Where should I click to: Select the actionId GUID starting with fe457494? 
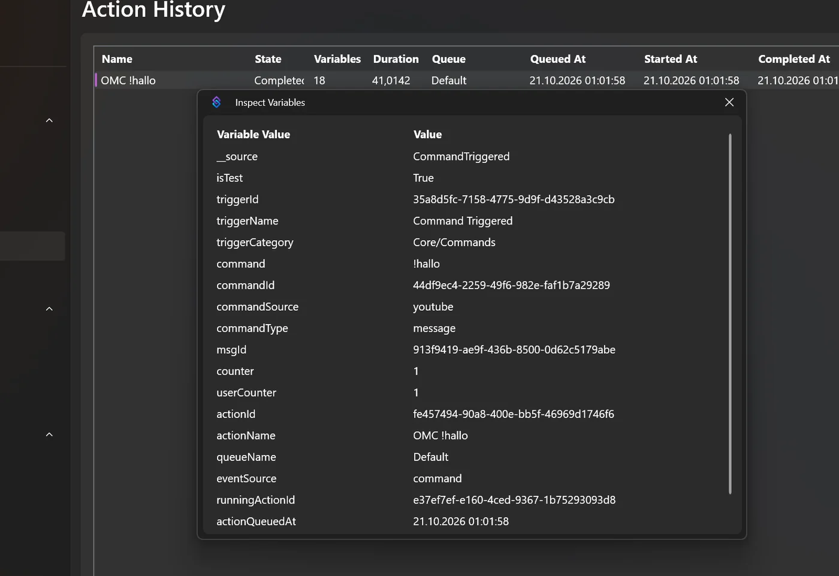click(514, 414)
